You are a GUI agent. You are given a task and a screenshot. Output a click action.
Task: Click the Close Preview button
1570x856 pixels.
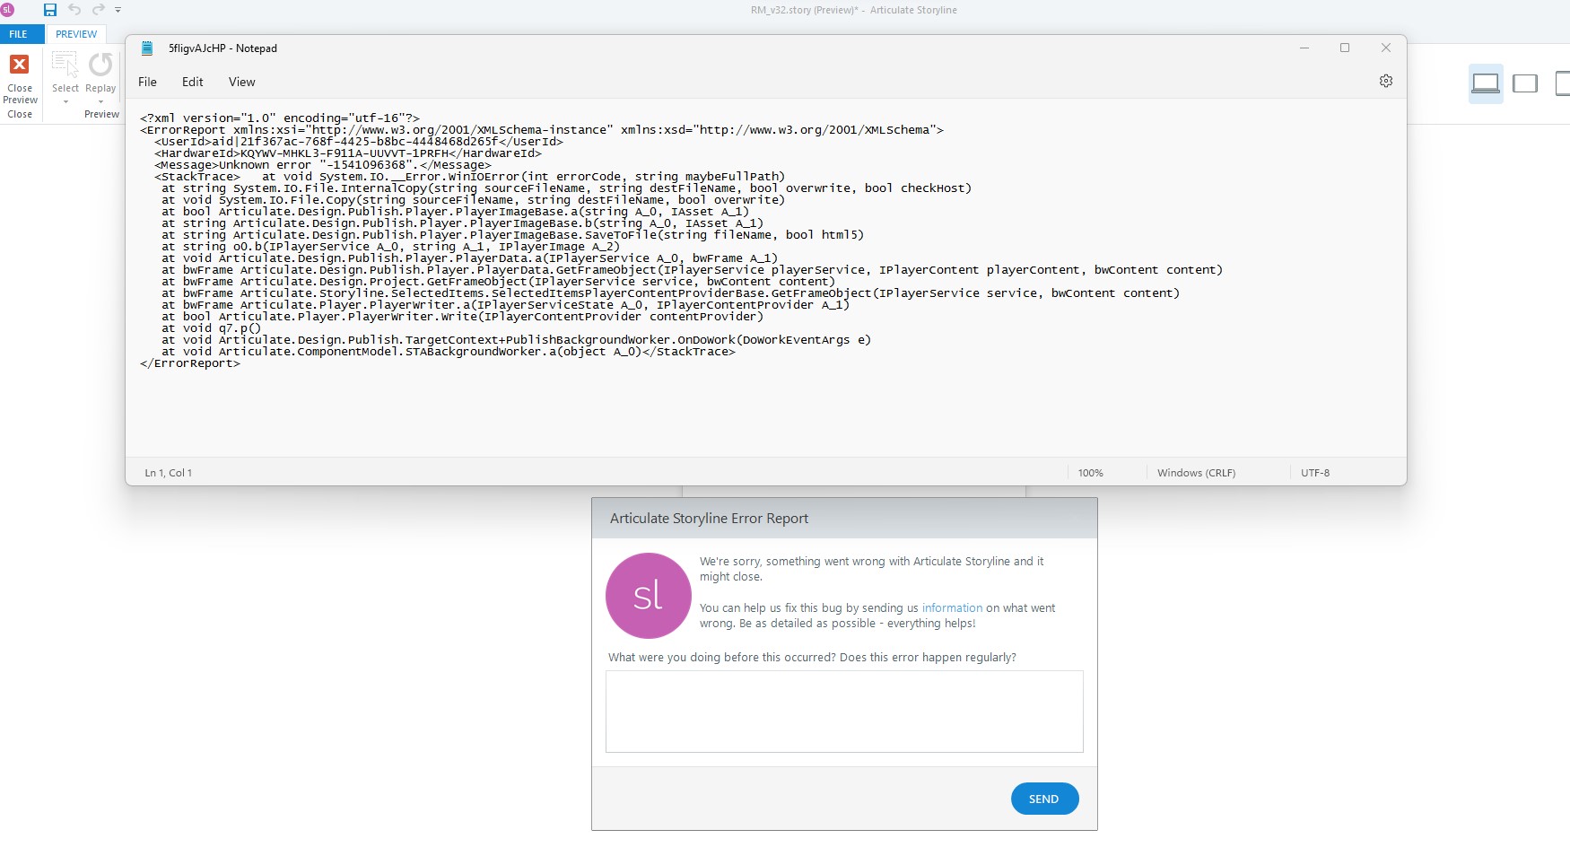pyautogui.click(x=20, y=79)
